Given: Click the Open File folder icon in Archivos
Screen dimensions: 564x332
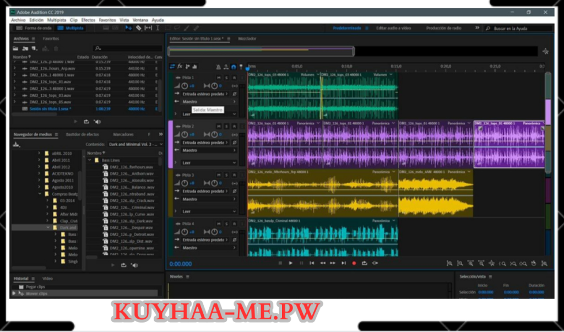Looking at the screenshot, I should (15, 48).
